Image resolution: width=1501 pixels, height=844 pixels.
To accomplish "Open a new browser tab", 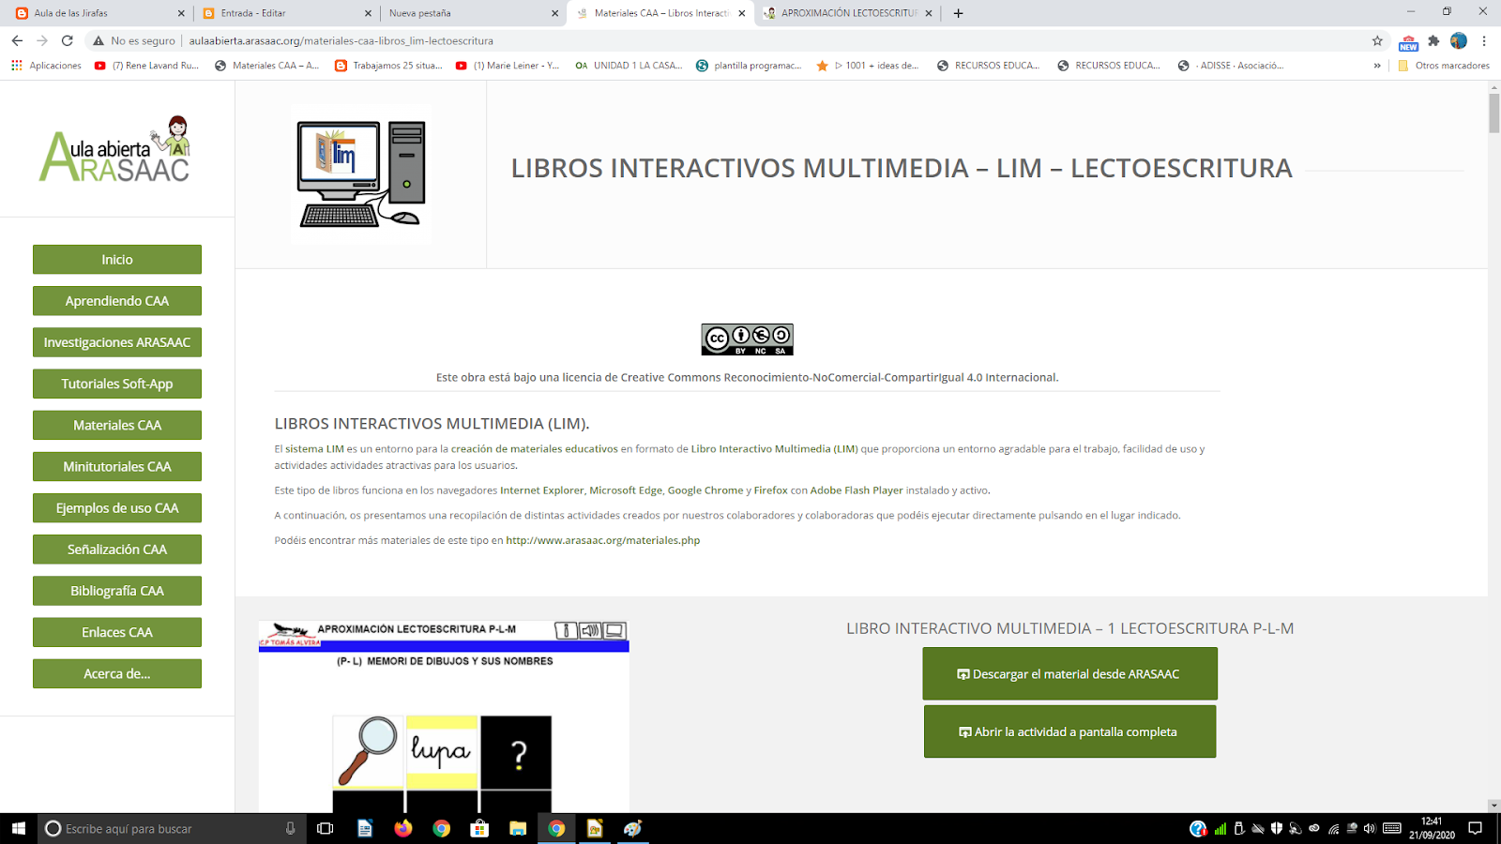I will [x=958, y=13].
